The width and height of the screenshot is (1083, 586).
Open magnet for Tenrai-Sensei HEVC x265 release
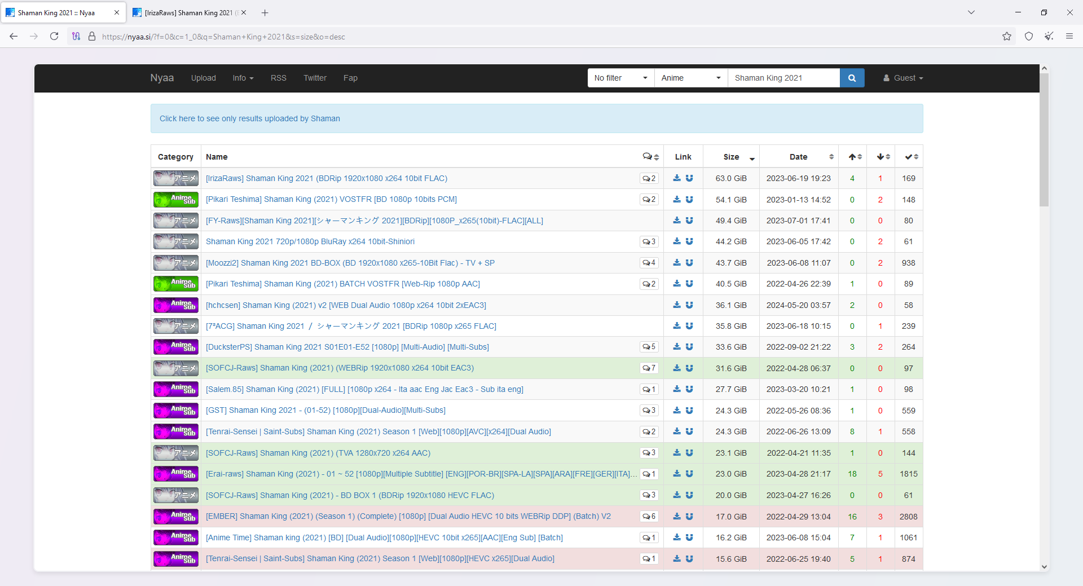tap(689, 559)
